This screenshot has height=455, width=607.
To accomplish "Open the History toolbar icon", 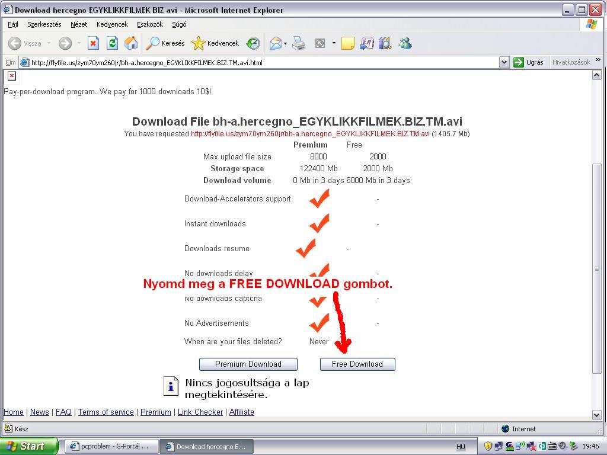I will click(253, 43).
